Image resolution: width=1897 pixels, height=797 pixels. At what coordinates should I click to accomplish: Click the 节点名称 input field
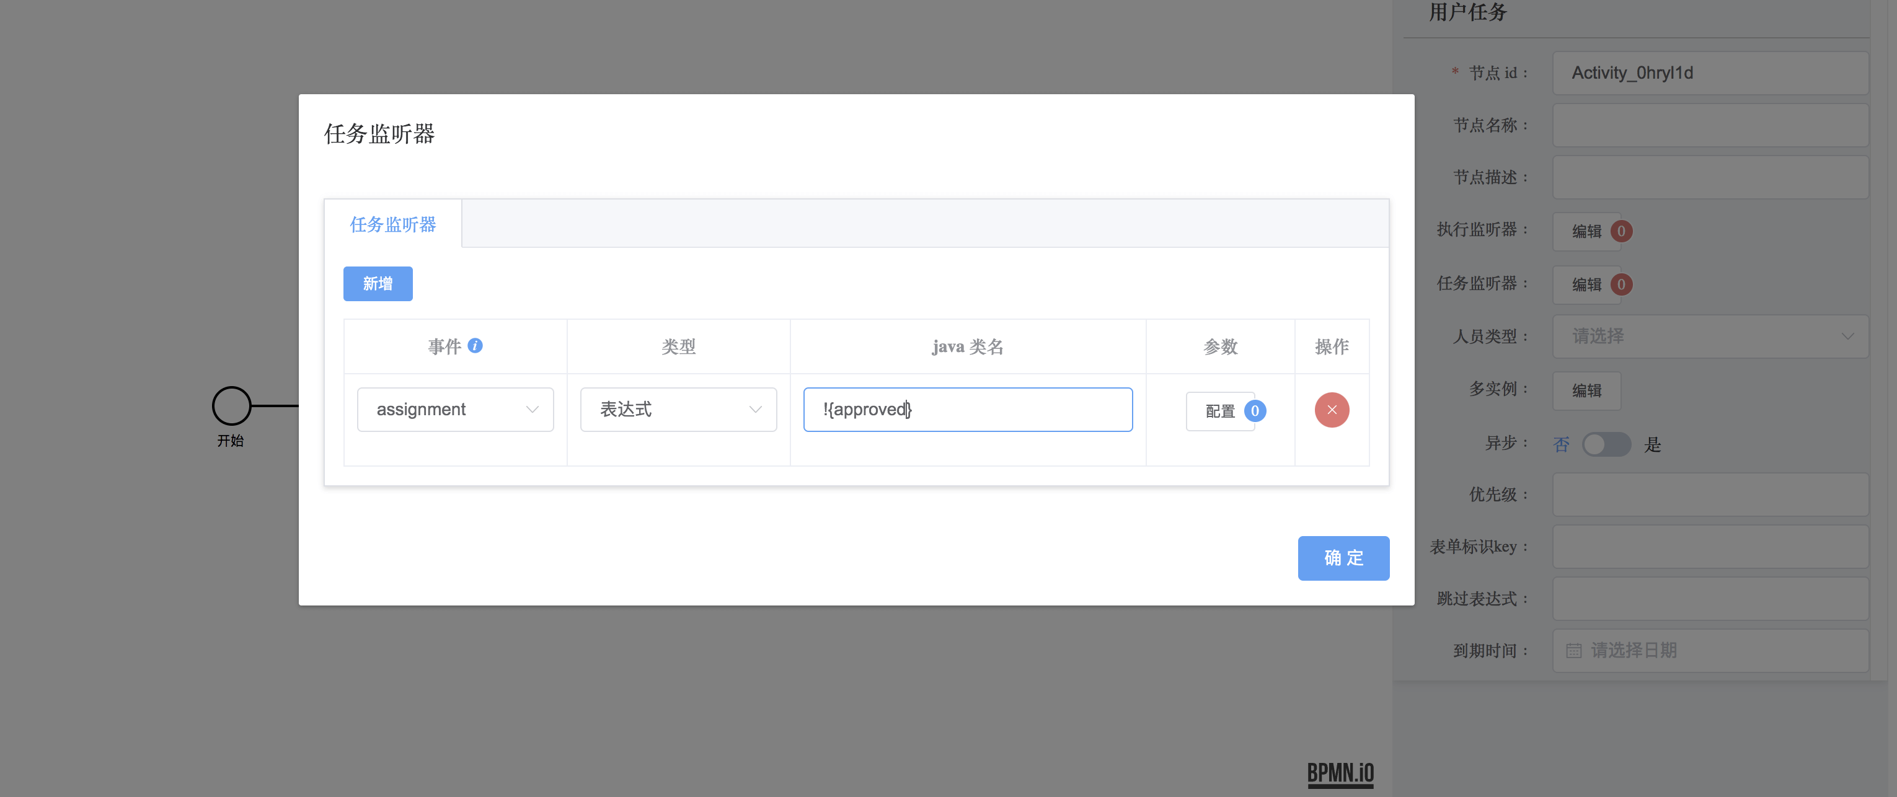coord(1709,125)
